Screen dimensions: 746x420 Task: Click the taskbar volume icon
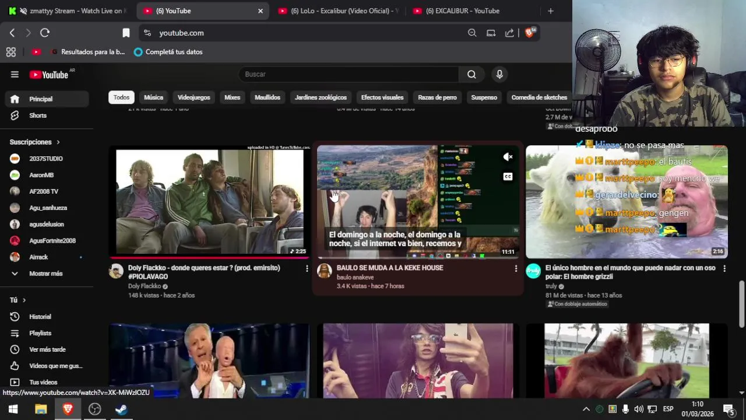click(639, 409)
